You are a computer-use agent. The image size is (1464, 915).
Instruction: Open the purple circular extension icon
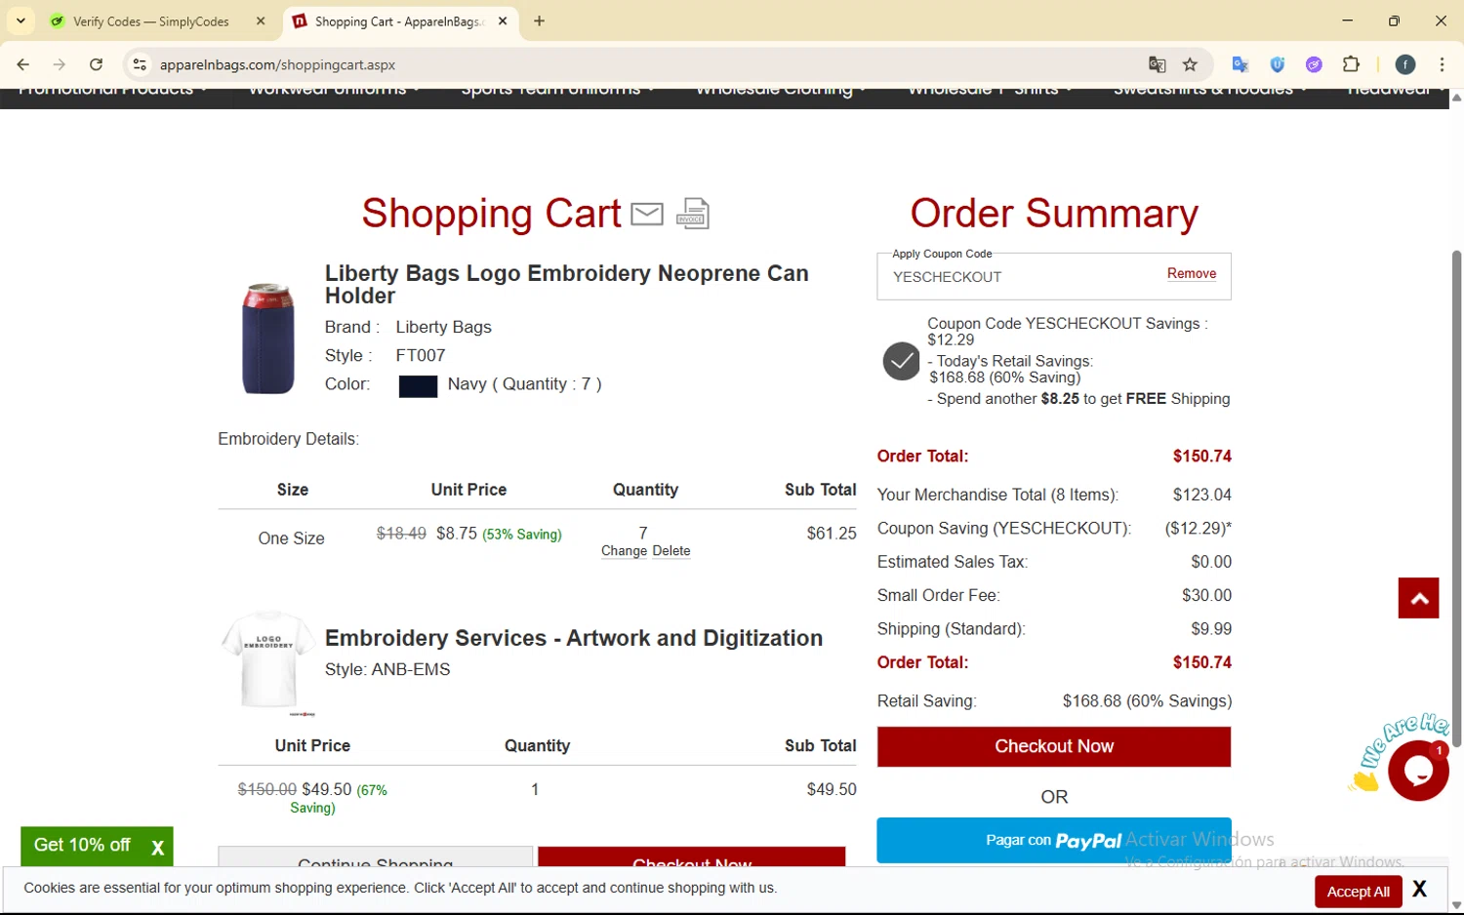[1315, 64]
